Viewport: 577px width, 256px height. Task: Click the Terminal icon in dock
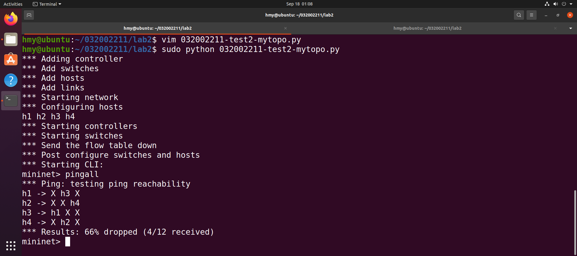point(11,101)
